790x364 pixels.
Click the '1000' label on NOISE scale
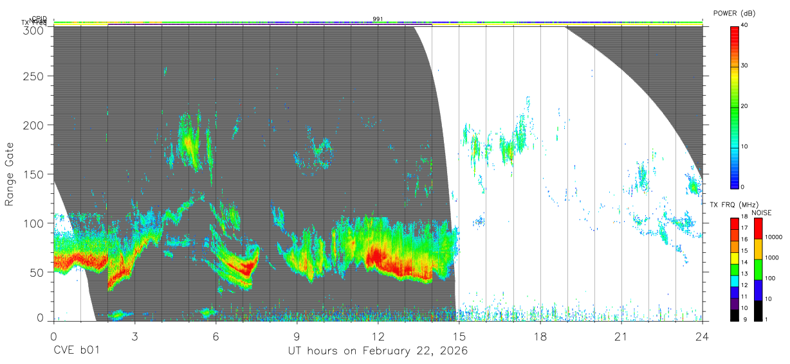click(x=771, y=258)
